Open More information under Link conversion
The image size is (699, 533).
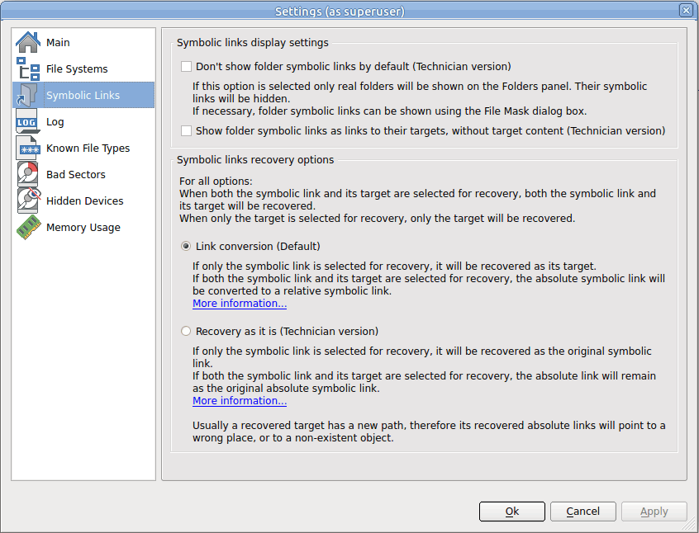pos(240,304)
